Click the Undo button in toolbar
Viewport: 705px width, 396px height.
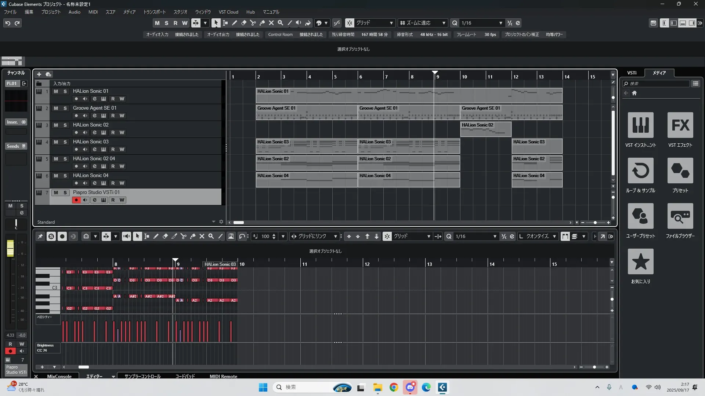(8, 23)
